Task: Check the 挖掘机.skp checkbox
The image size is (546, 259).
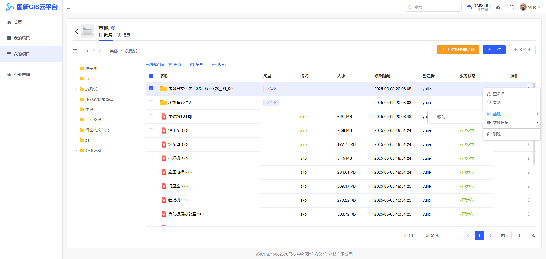Action: pyautogui.click(x=151, y=158)
